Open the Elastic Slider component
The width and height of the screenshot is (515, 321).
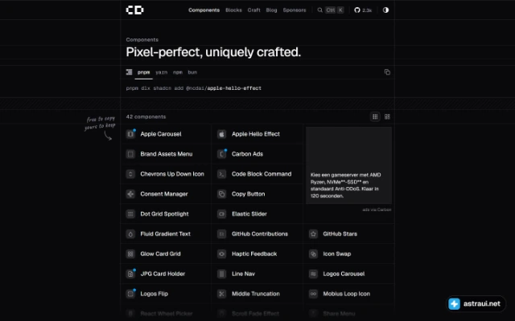[249, 214]
